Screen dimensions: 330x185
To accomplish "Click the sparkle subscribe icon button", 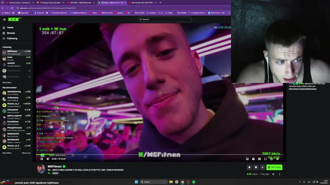I will pyautogui.click(x=262, y=167).
